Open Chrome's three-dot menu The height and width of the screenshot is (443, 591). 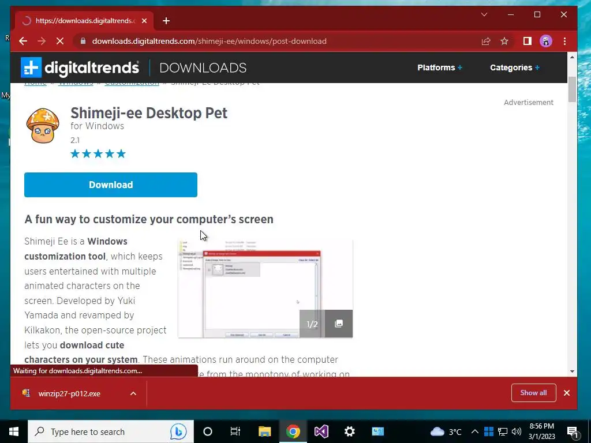coord(564,41)
